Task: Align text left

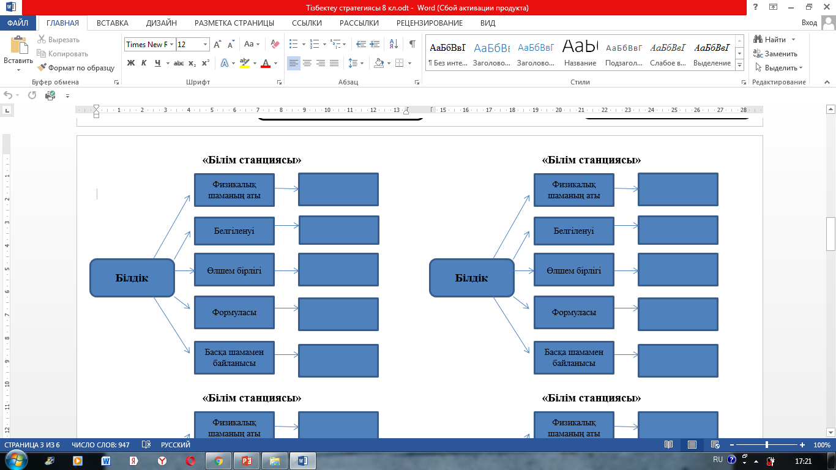Action: (294, 63)
